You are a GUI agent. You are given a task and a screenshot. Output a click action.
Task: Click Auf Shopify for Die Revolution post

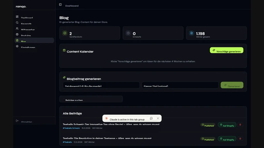pos(227,139)
